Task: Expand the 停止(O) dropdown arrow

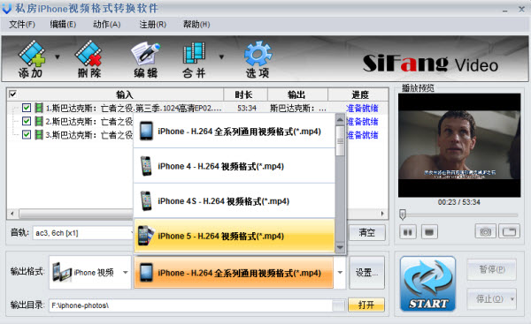Action: click(512, 299)
